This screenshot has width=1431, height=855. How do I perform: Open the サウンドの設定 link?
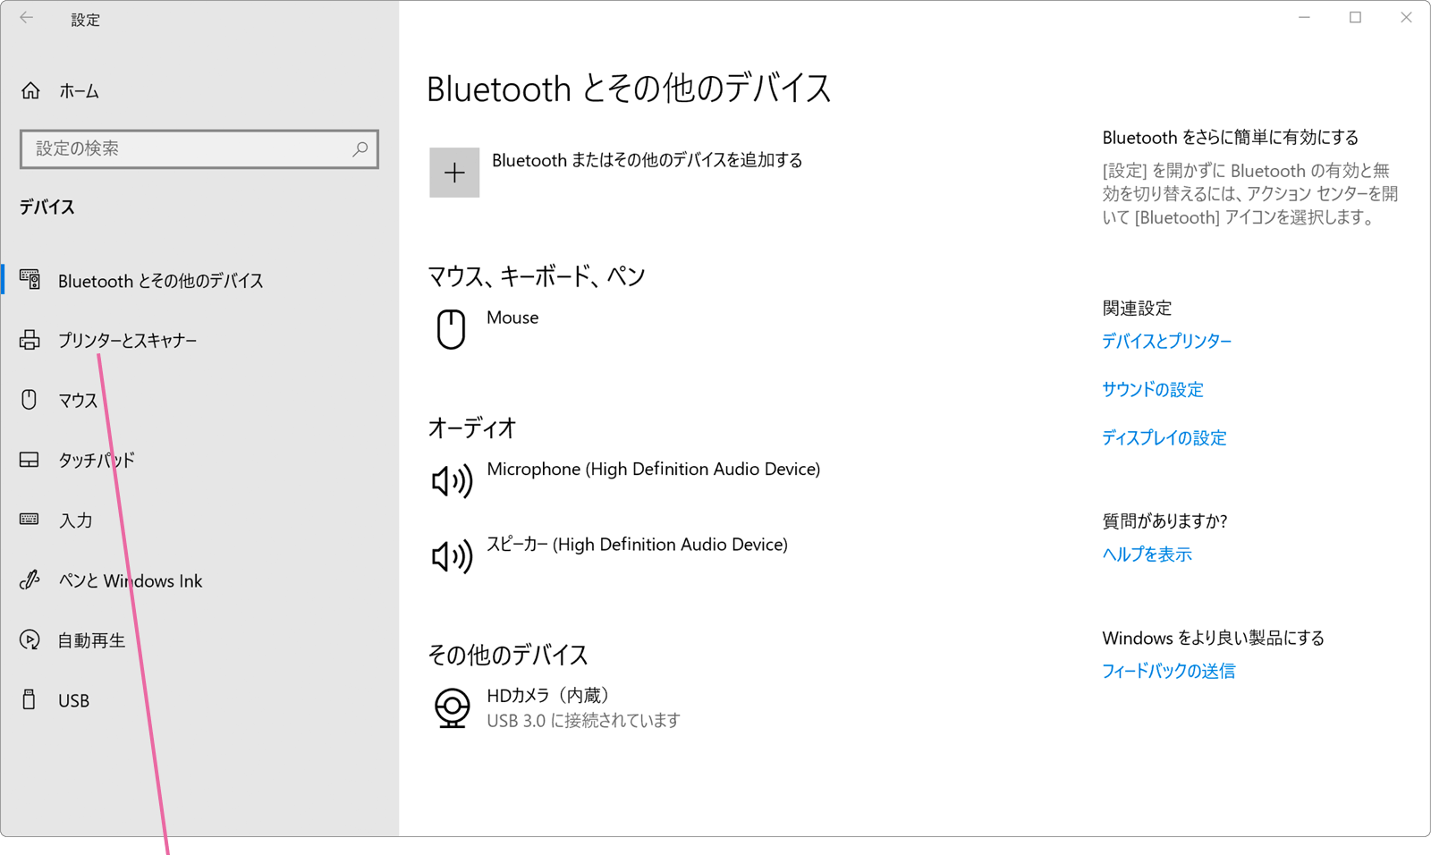click(x=1152, y=390)
